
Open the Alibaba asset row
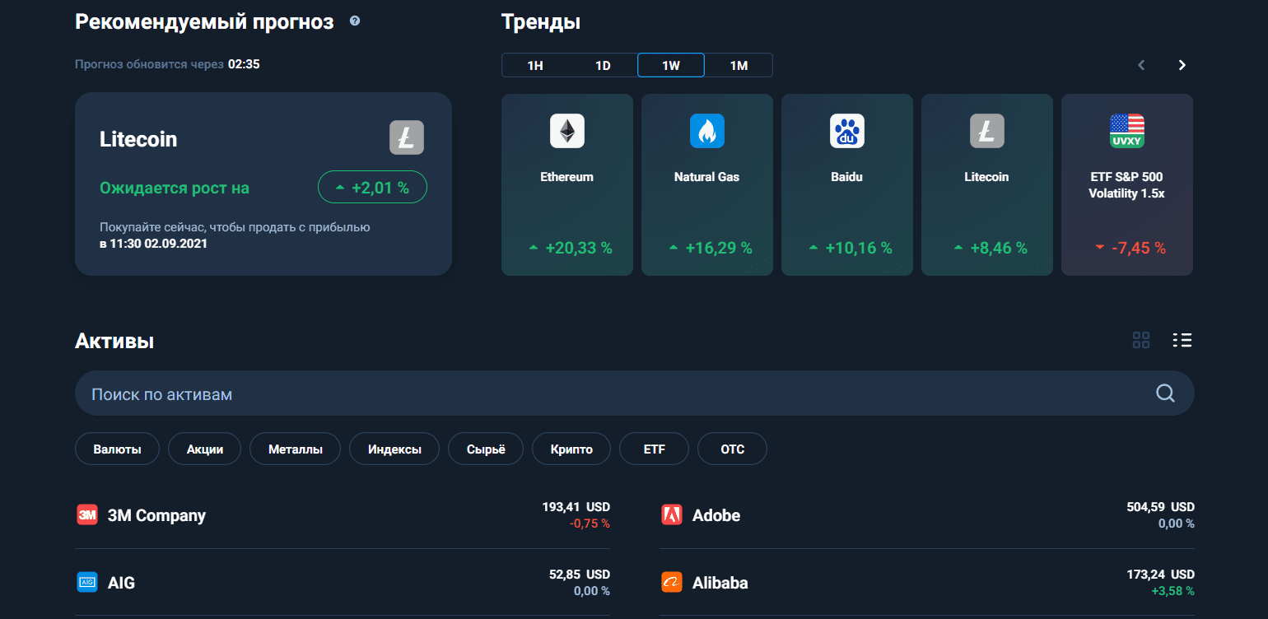927,583
